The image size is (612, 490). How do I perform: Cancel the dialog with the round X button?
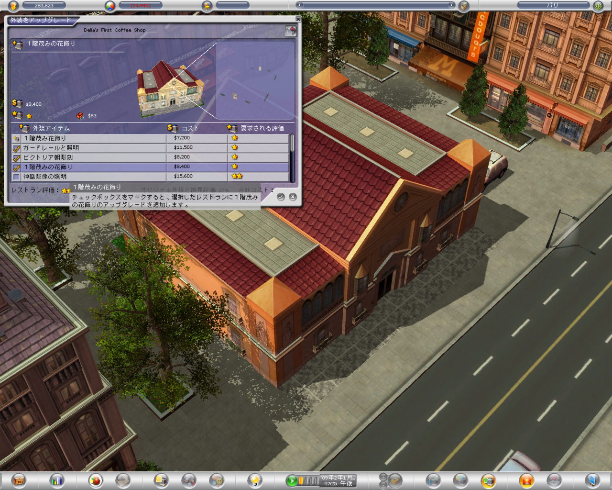293,197
